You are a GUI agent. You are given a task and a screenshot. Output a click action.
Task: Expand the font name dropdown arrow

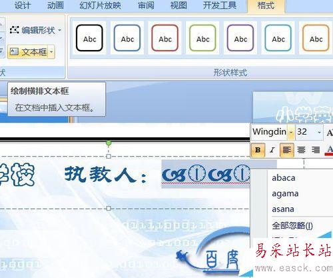[291, 132]
